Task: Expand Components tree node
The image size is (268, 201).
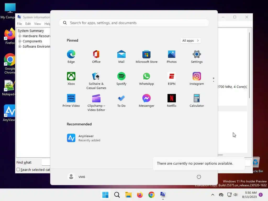Action: click(x=20, y=41)
